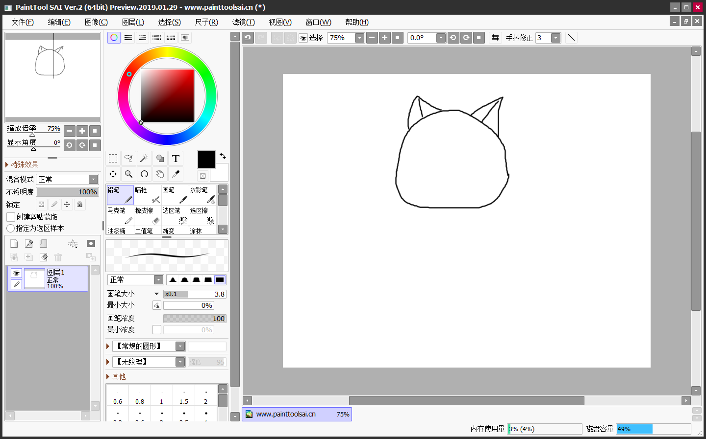Choose the 喷枪 airbrush tool
The width and height of the screenshot is (706, 439).
tap(148, 195)
